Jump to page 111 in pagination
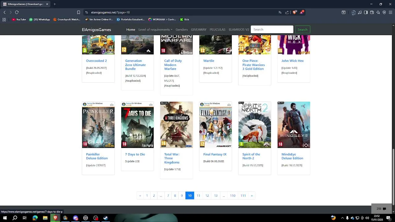Viewport: 395px width, 222px height. click(x=243, y=195)
